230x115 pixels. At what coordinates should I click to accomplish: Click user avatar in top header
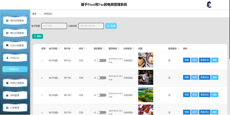(209, 5)
